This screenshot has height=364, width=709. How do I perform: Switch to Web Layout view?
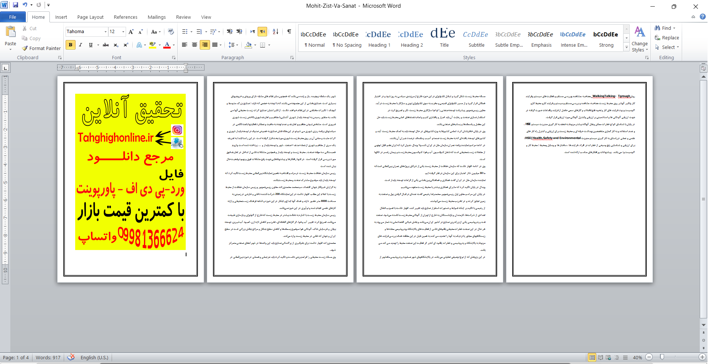[608, 357]
